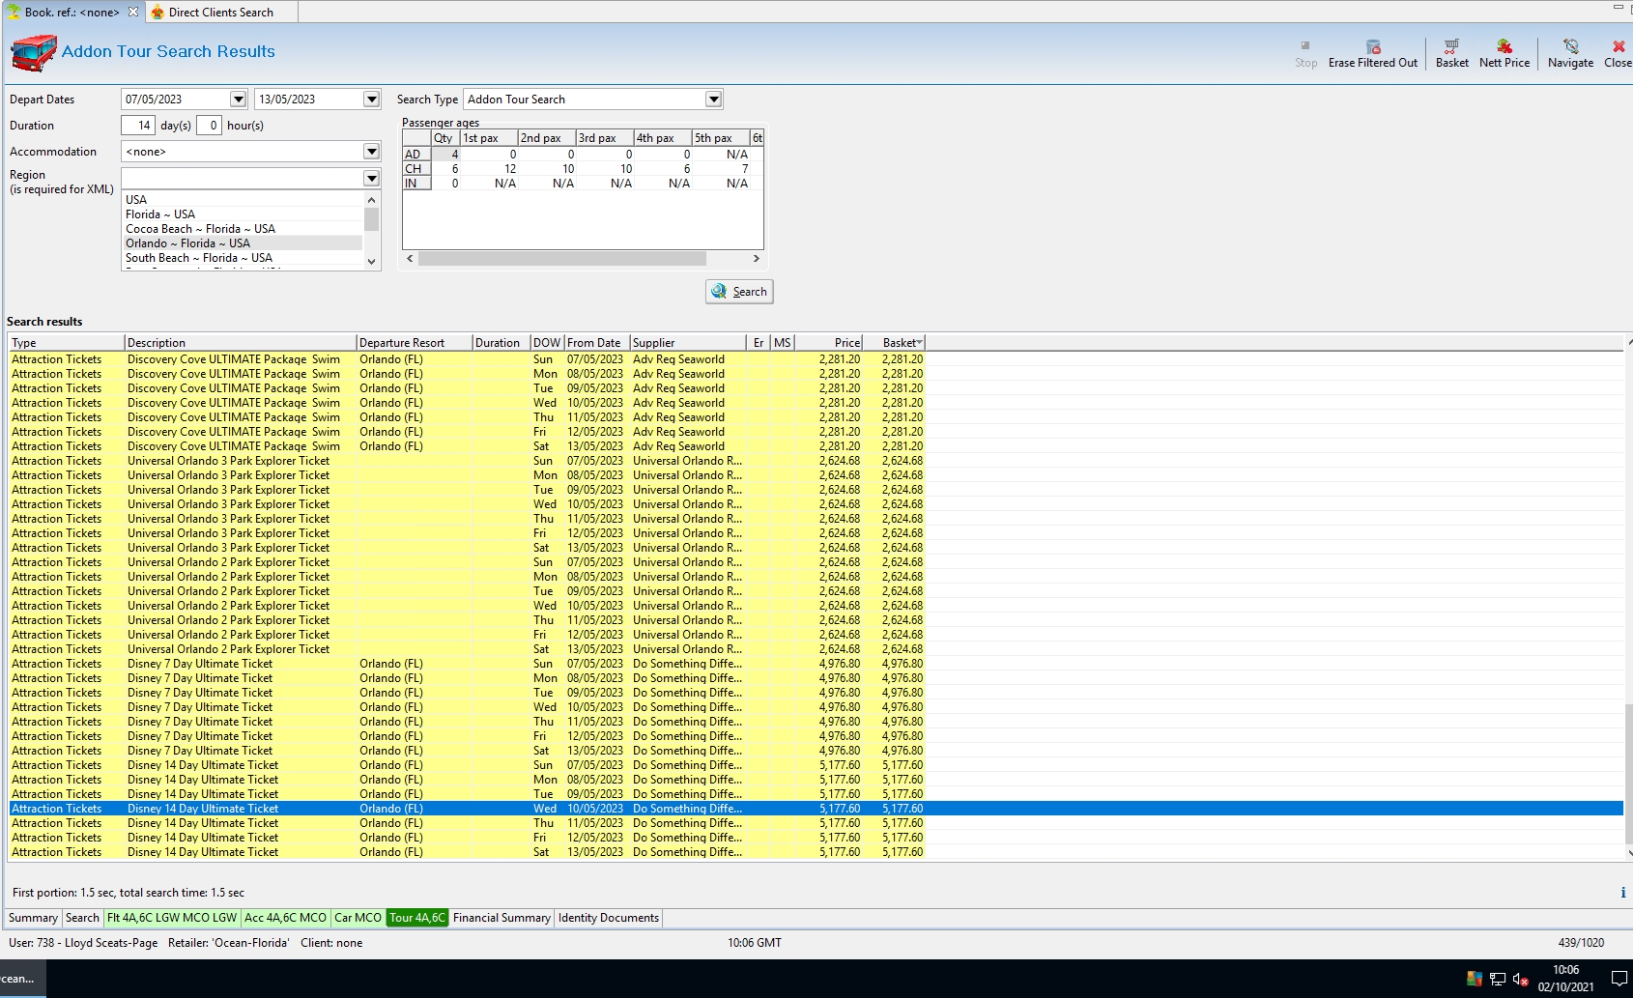
Task: Click the Duration days input field
Action: click(x=138, y=126)
